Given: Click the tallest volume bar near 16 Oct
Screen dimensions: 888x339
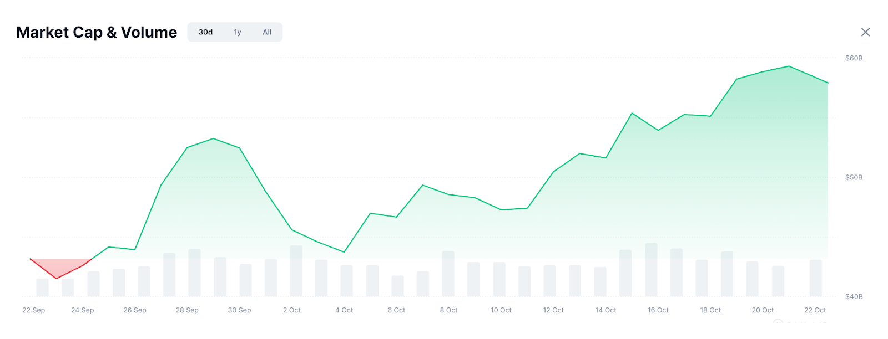Looking at the screenshot, I should [651, 269].
